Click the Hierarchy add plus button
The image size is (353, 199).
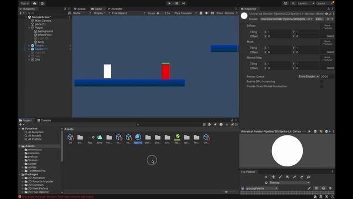(x=20, y=13)
